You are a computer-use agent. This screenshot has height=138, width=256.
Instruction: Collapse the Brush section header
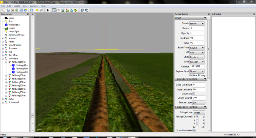click(191, 18)
